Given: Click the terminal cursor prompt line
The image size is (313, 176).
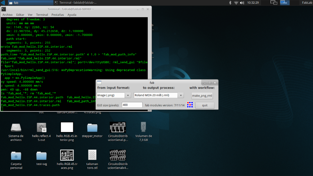Looking at the screenshot, I should 2,109.
